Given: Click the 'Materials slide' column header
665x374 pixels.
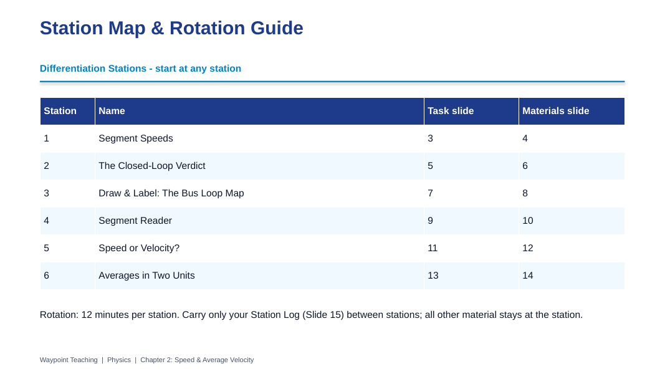Looking at the screenshot, I should (572, 111).
